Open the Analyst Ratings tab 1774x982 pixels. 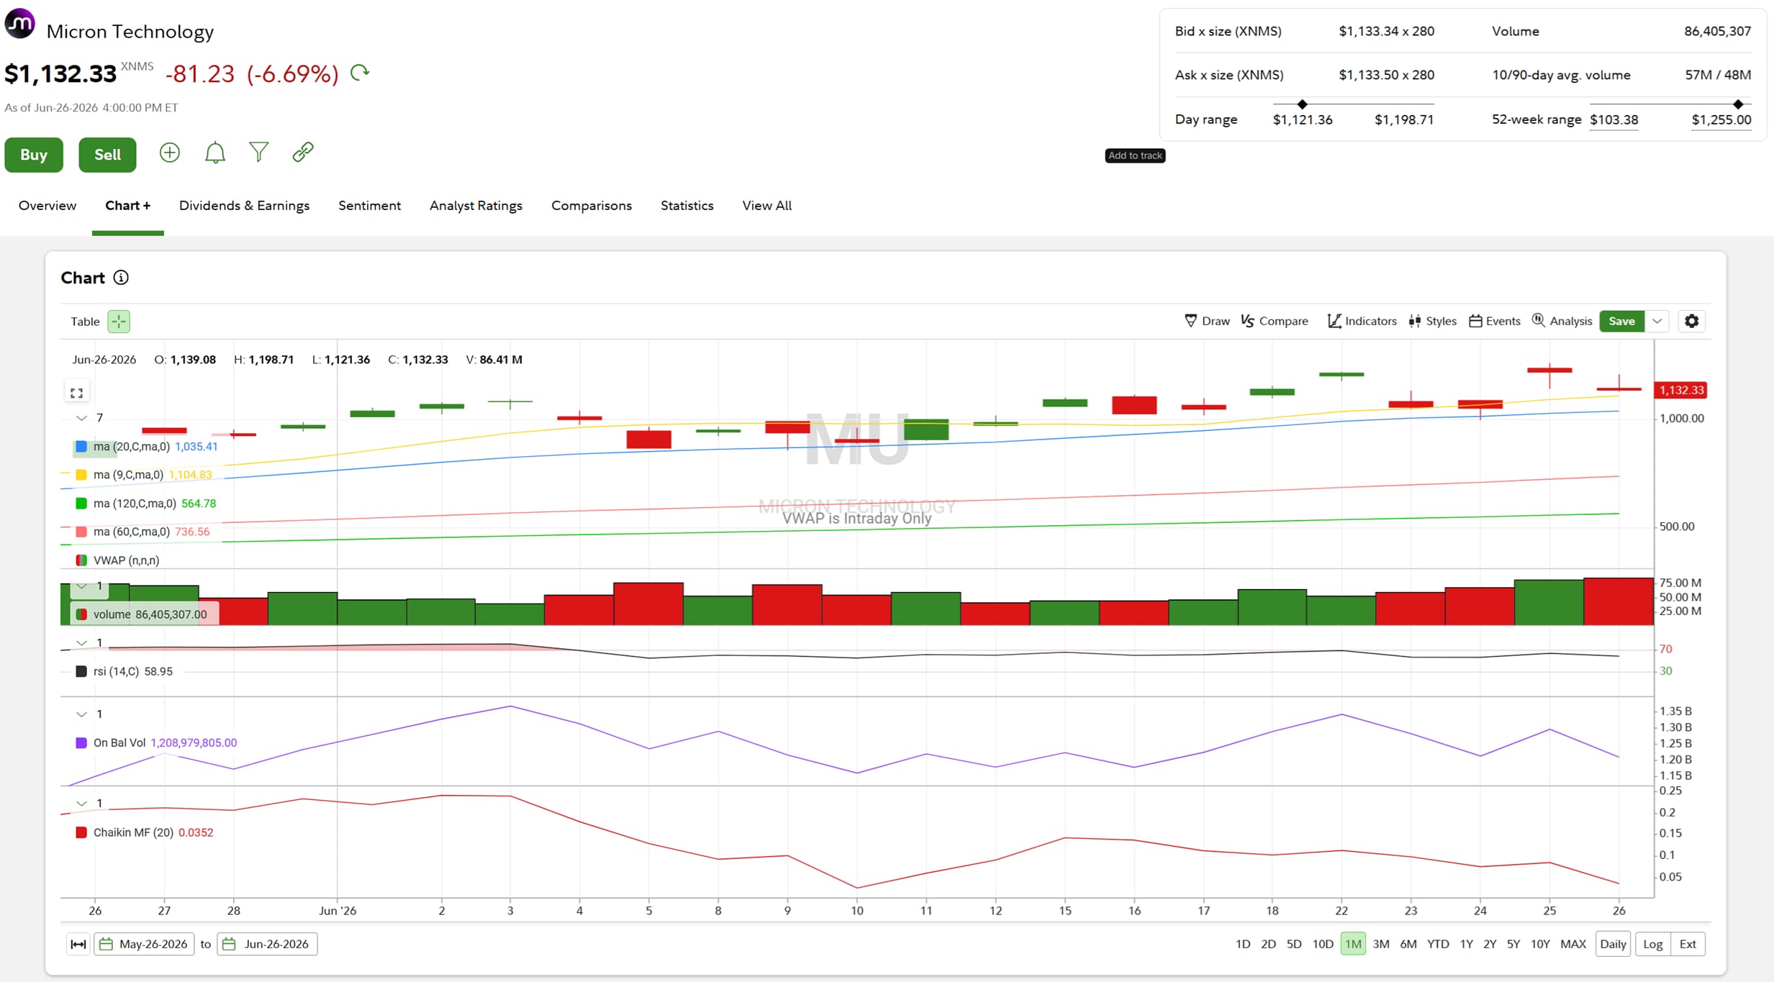coord(476,206)
